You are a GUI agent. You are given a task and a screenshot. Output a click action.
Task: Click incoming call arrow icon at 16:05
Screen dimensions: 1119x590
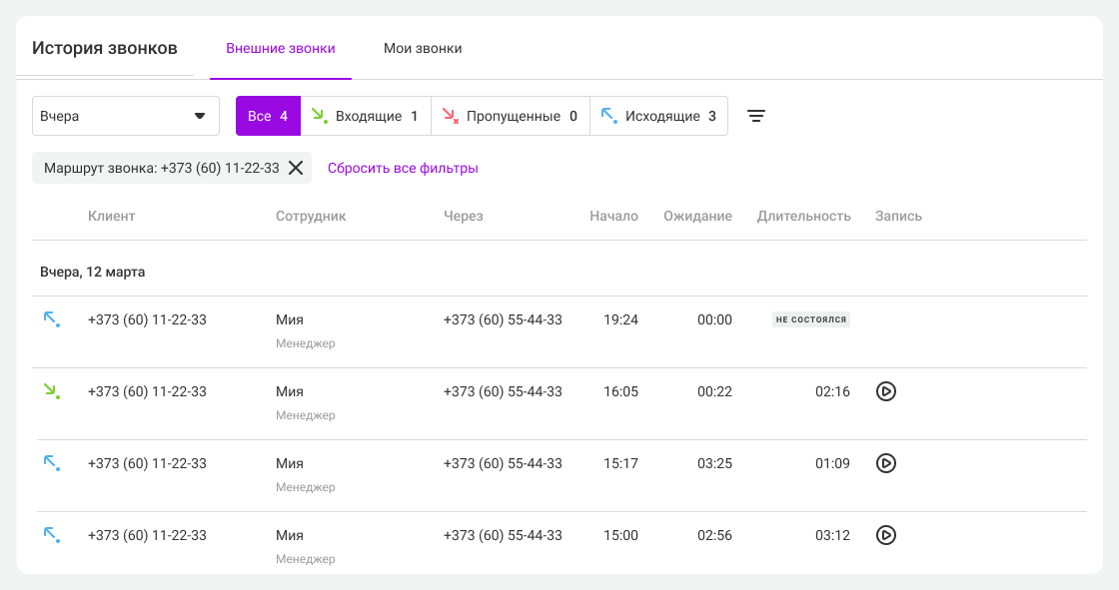(x=51, y=391)
